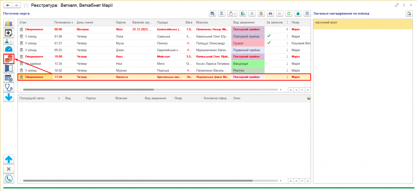Open the calendar settings toolbar icon

(212, 13)
